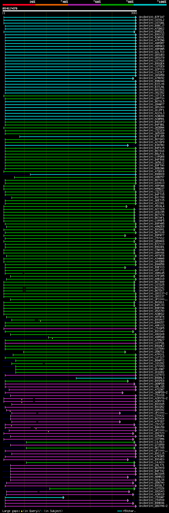Open hit UniRef100_A9PAK3
This screenshot has width=169, height=513.
[152, 46]
